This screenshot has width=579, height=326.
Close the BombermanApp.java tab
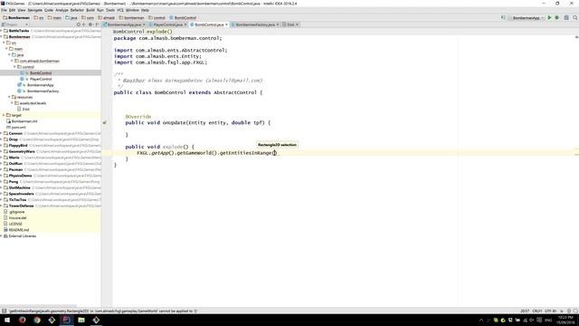[144, 24]
